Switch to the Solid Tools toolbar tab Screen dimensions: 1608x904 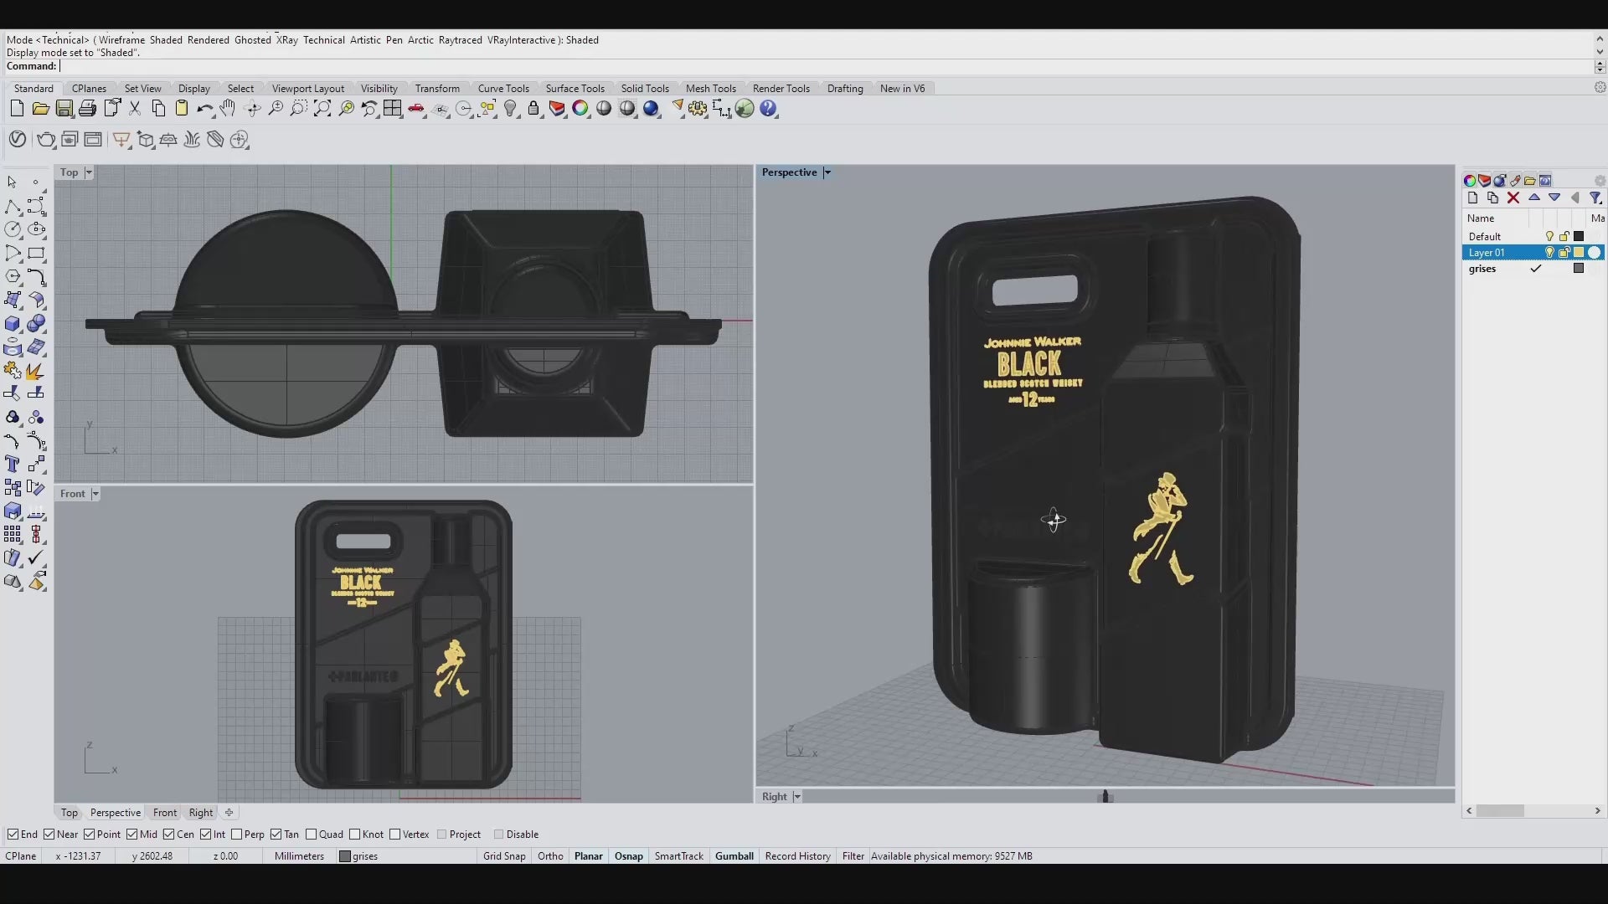click(x=645, y=89)
